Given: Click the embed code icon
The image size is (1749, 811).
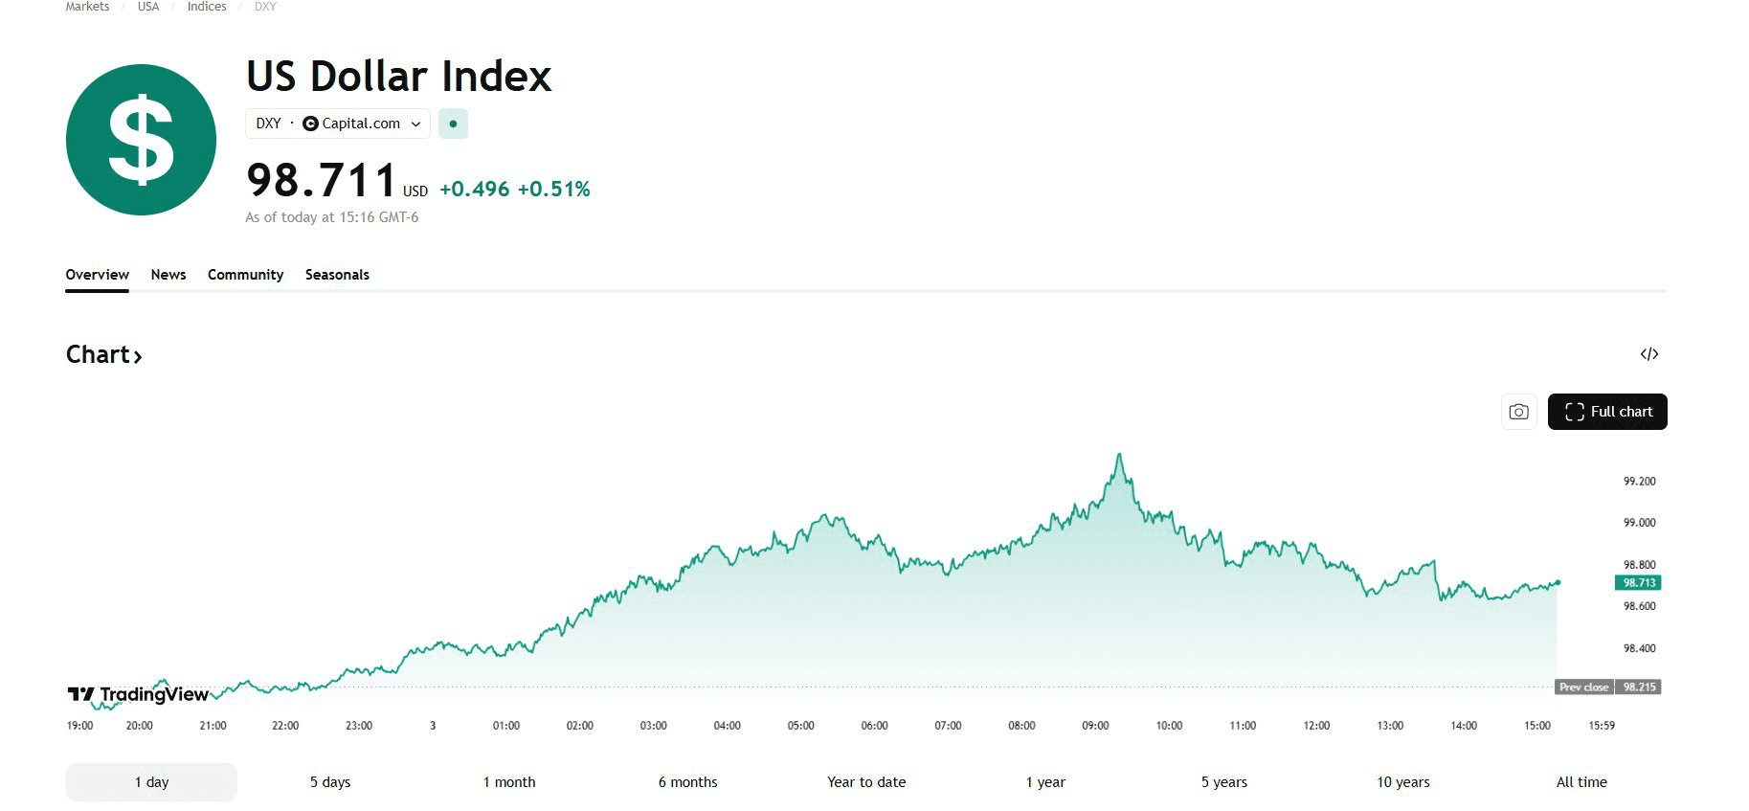Looking at the screenshot, I should coord(1648,354).
